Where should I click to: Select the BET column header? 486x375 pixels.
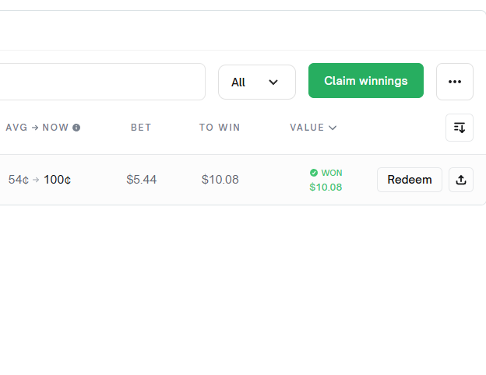tap(141, 128)
